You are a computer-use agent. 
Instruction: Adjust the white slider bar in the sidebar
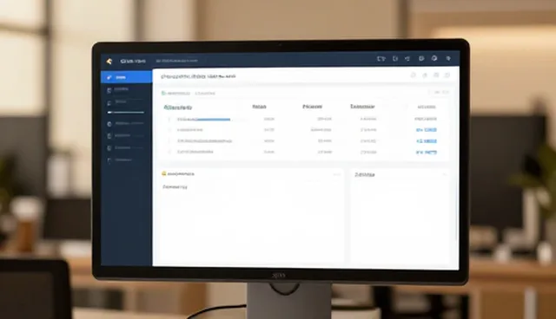point(126,113)
